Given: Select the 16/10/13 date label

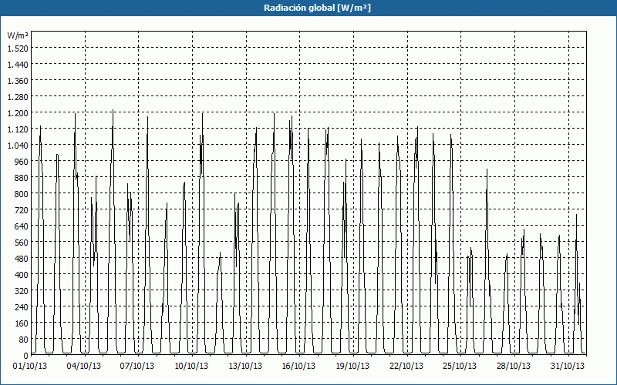Looking at the screenshot, I should click(298, 367).
